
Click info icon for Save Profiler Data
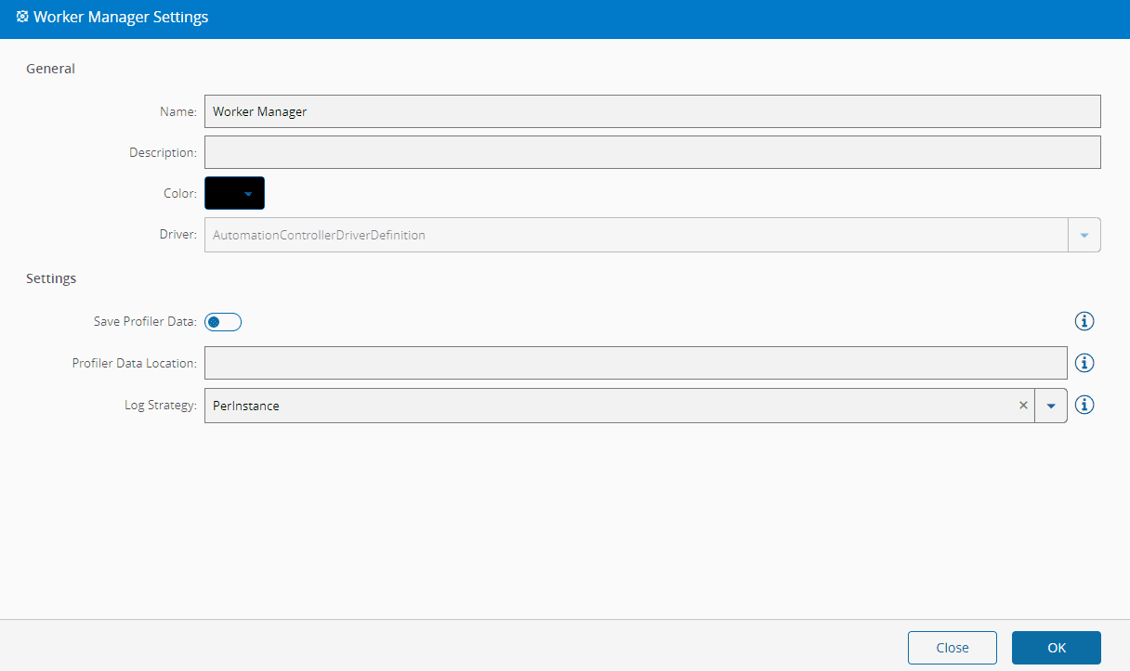1084,321
